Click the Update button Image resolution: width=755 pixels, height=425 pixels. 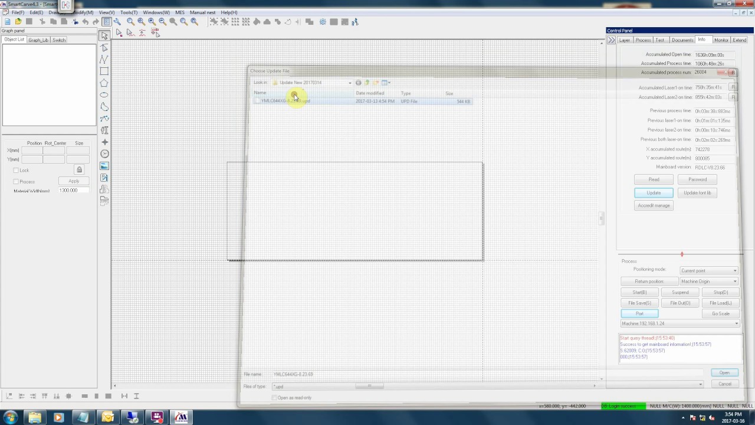654,193
